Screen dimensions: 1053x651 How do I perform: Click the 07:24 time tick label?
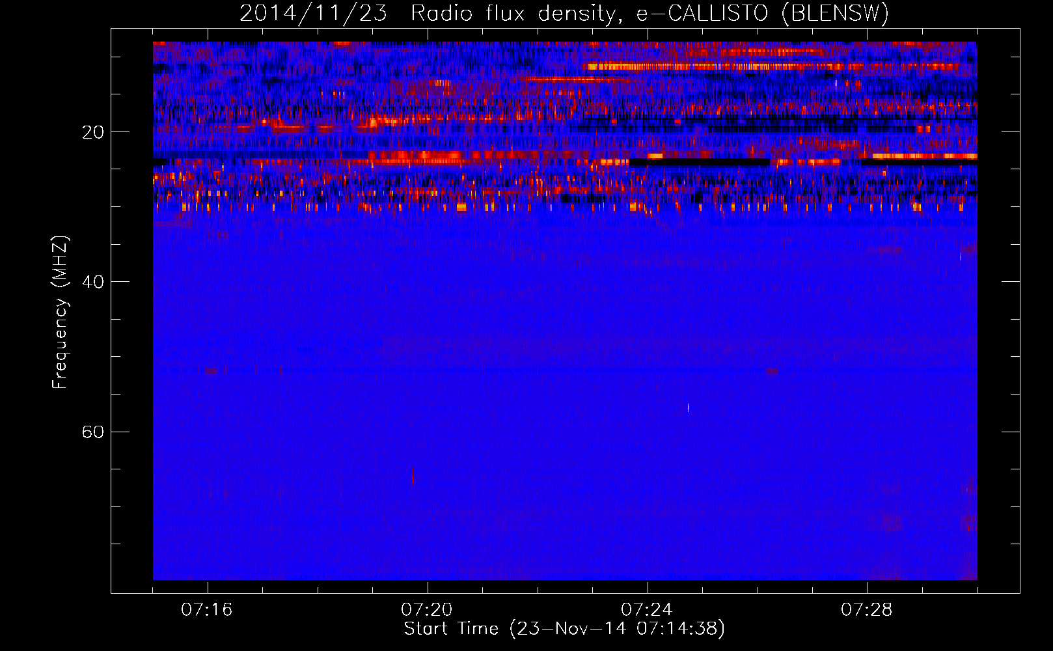click(x=647, y=610)
